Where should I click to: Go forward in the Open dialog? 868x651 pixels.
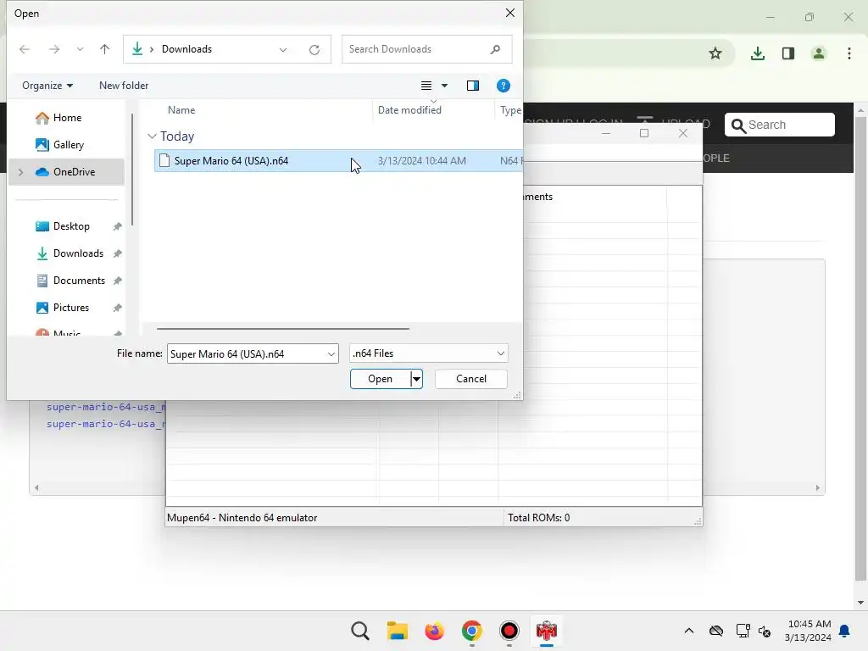53,49
